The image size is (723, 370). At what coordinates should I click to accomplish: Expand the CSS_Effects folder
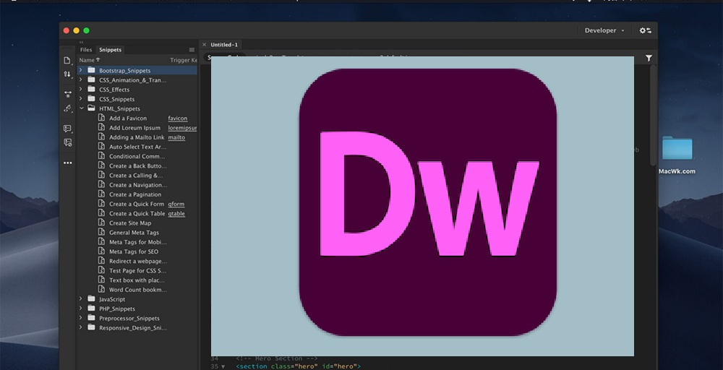81,90
